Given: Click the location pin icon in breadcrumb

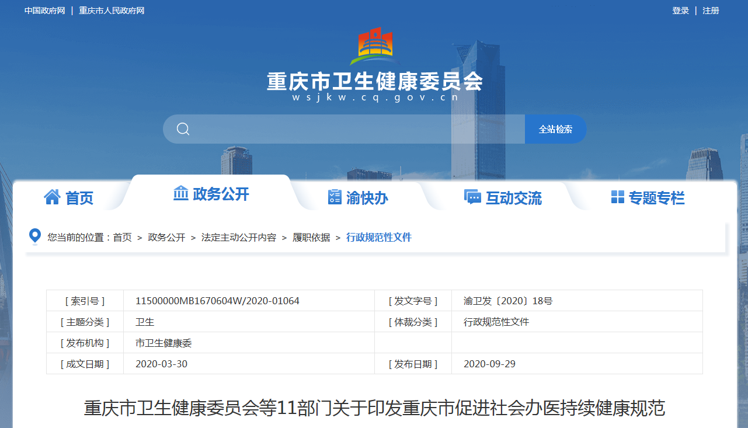Looking at the screenshot, I should click(x=34, y=236).
